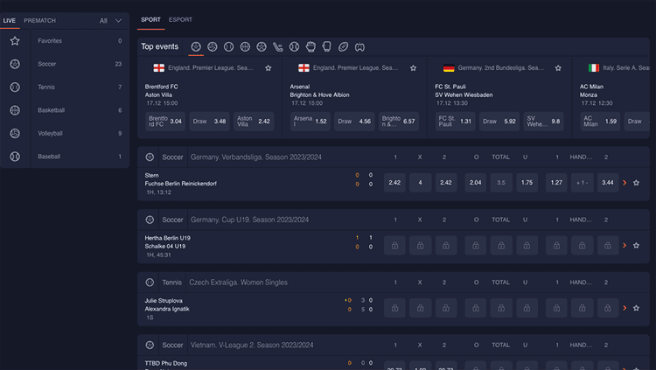Click Germany flag on FC St. Pauli card
Screen dimensions: 656x370
449,68
